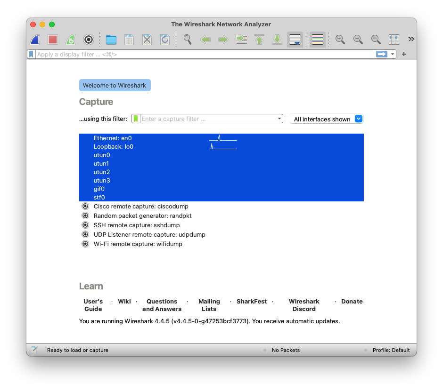Image resolution: width=443 pixels, height=391 pixels.
Task: Click en0 traffic sparkline graph
Action: (x=223, y=138)
